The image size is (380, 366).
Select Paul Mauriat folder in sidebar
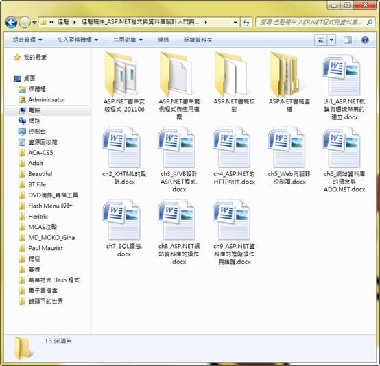point(40,248)
